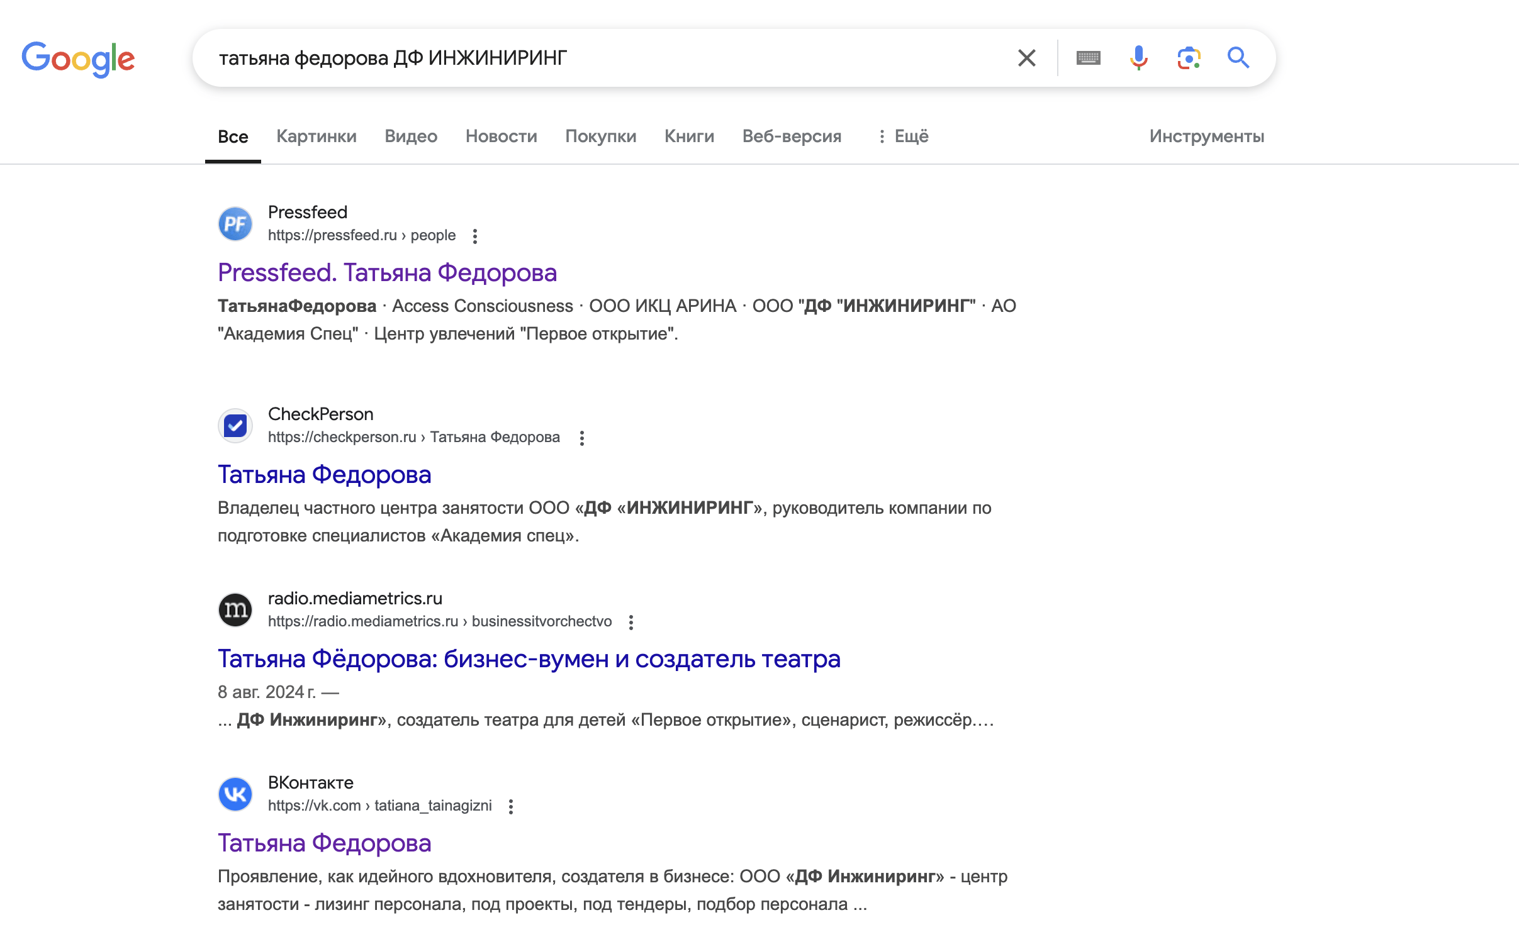Expand the Ещё more filters menu

tap(904, 136)
